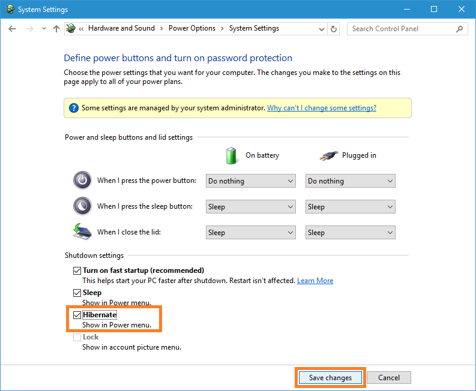Refresh the System Settings page
The width and height of the screenshot is (476, 391).
334,29
